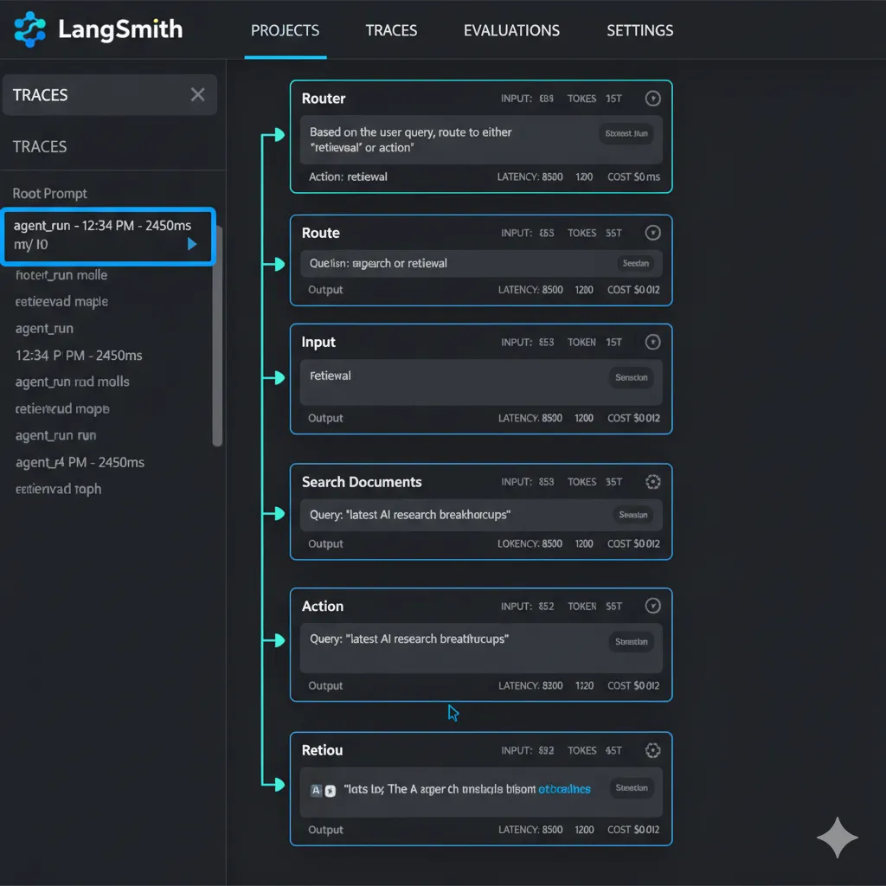The height and width of the screenshot is (886, 886).
Task: Click the LangSmith logo icon
Action: pos(29,29)
